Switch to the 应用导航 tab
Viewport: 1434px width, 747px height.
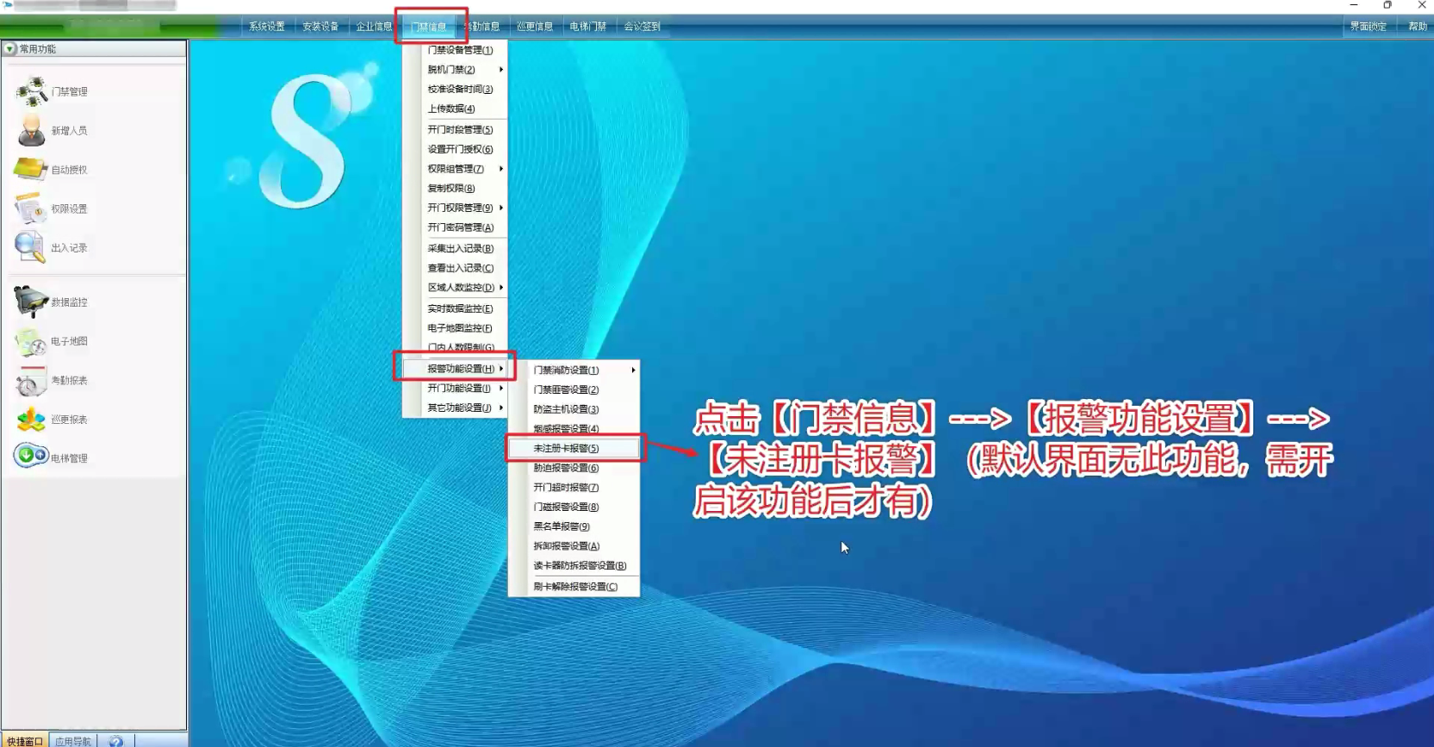click(73, 741)
